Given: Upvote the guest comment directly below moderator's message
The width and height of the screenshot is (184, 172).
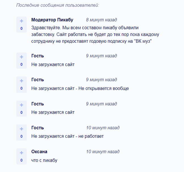Looking at the screenshot, I should coord(21,57).
